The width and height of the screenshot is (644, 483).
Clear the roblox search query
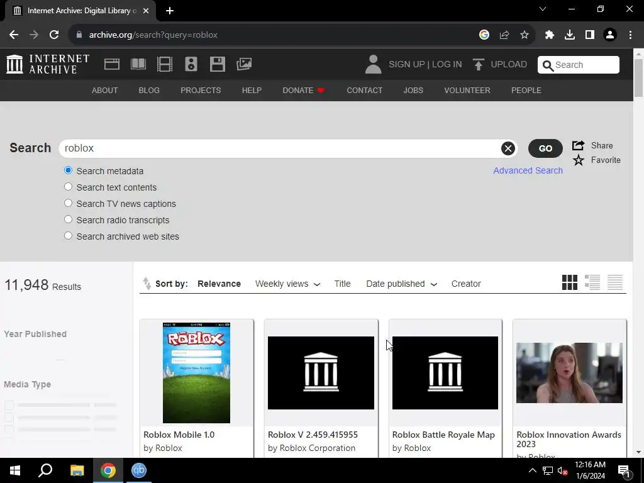coord(508,148)
